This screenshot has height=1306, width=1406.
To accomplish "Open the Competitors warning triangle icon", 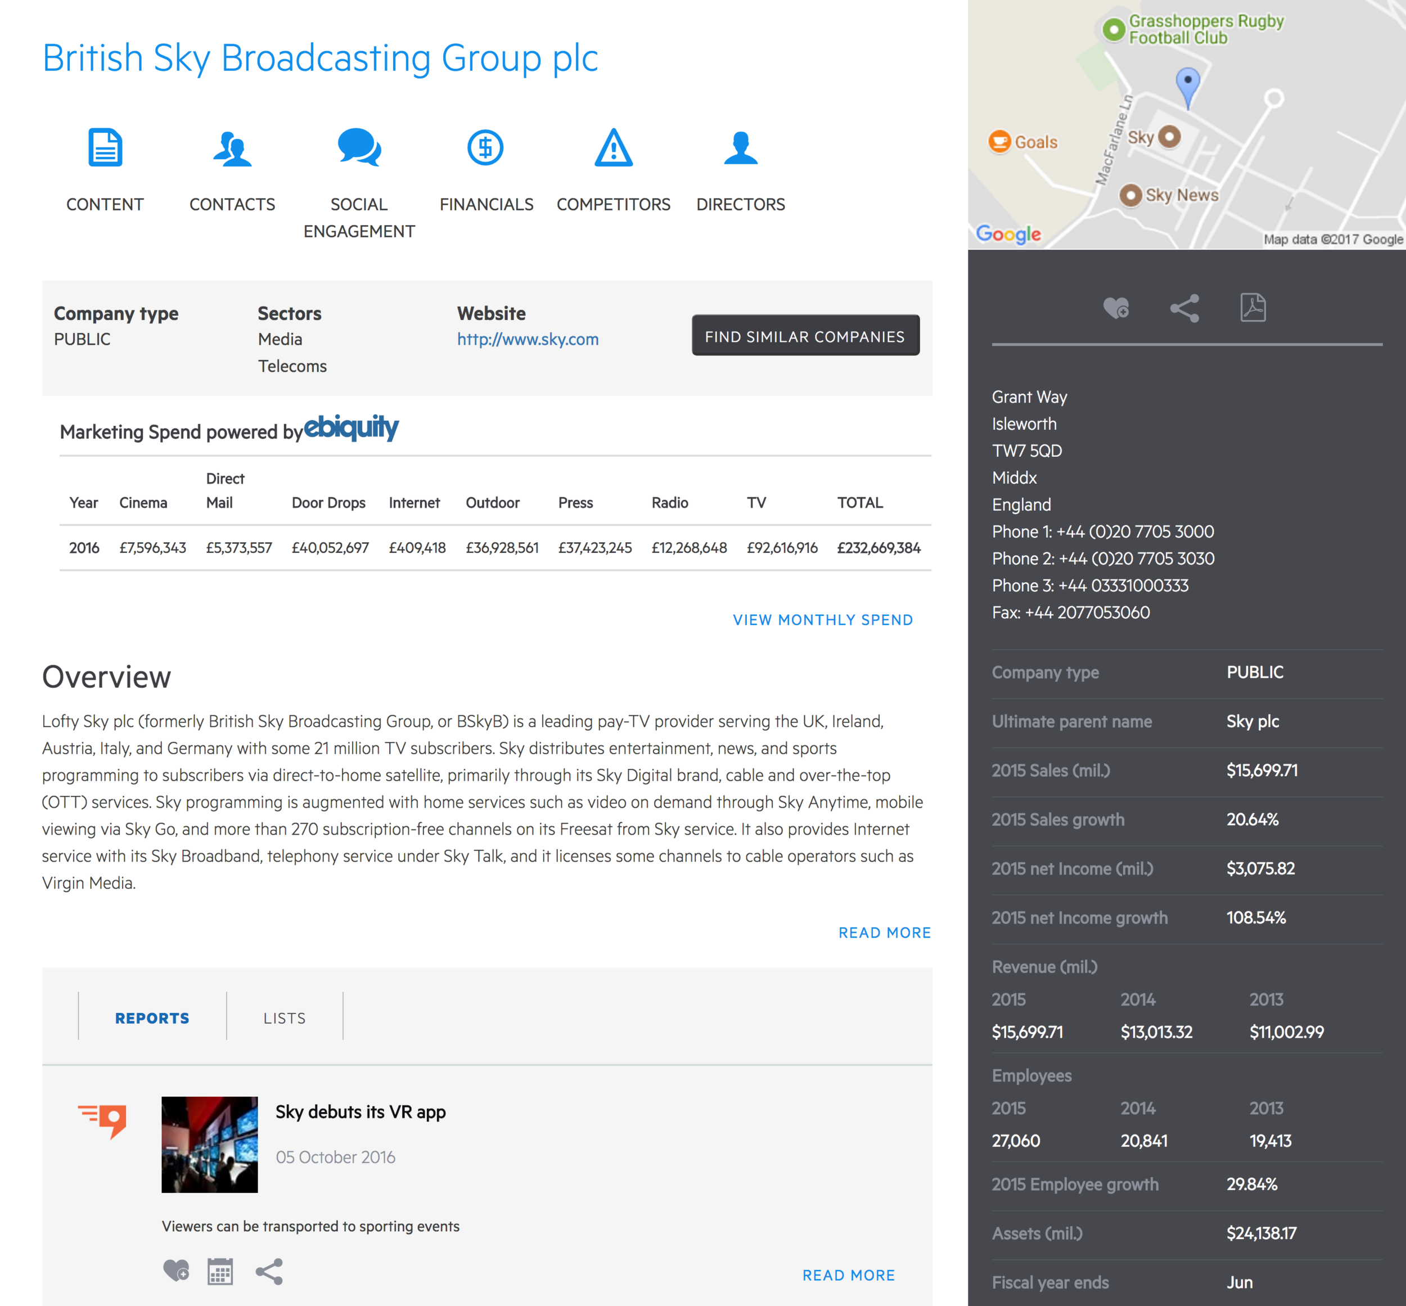I will point(613,147).
